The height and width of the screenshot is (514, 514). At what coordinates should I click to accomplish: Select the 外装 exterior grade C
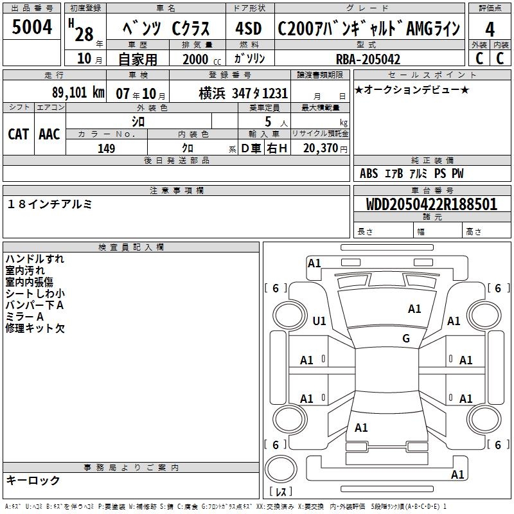click(x=479, y=58)
